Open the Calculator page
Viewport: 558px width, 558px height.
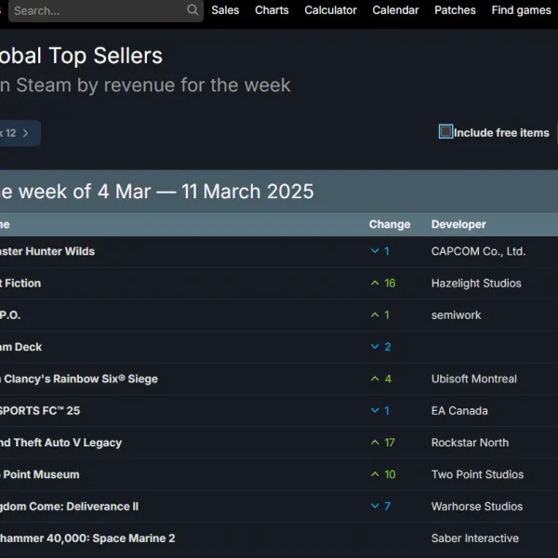pyautogui.click(x=330, y=10)
